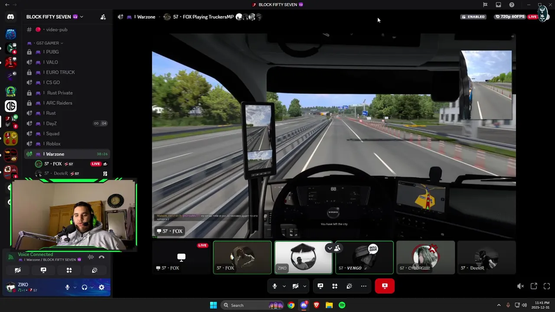The image size is (555, 312).
Task: Join the DayZ voice channel
Action: point(67,123)
